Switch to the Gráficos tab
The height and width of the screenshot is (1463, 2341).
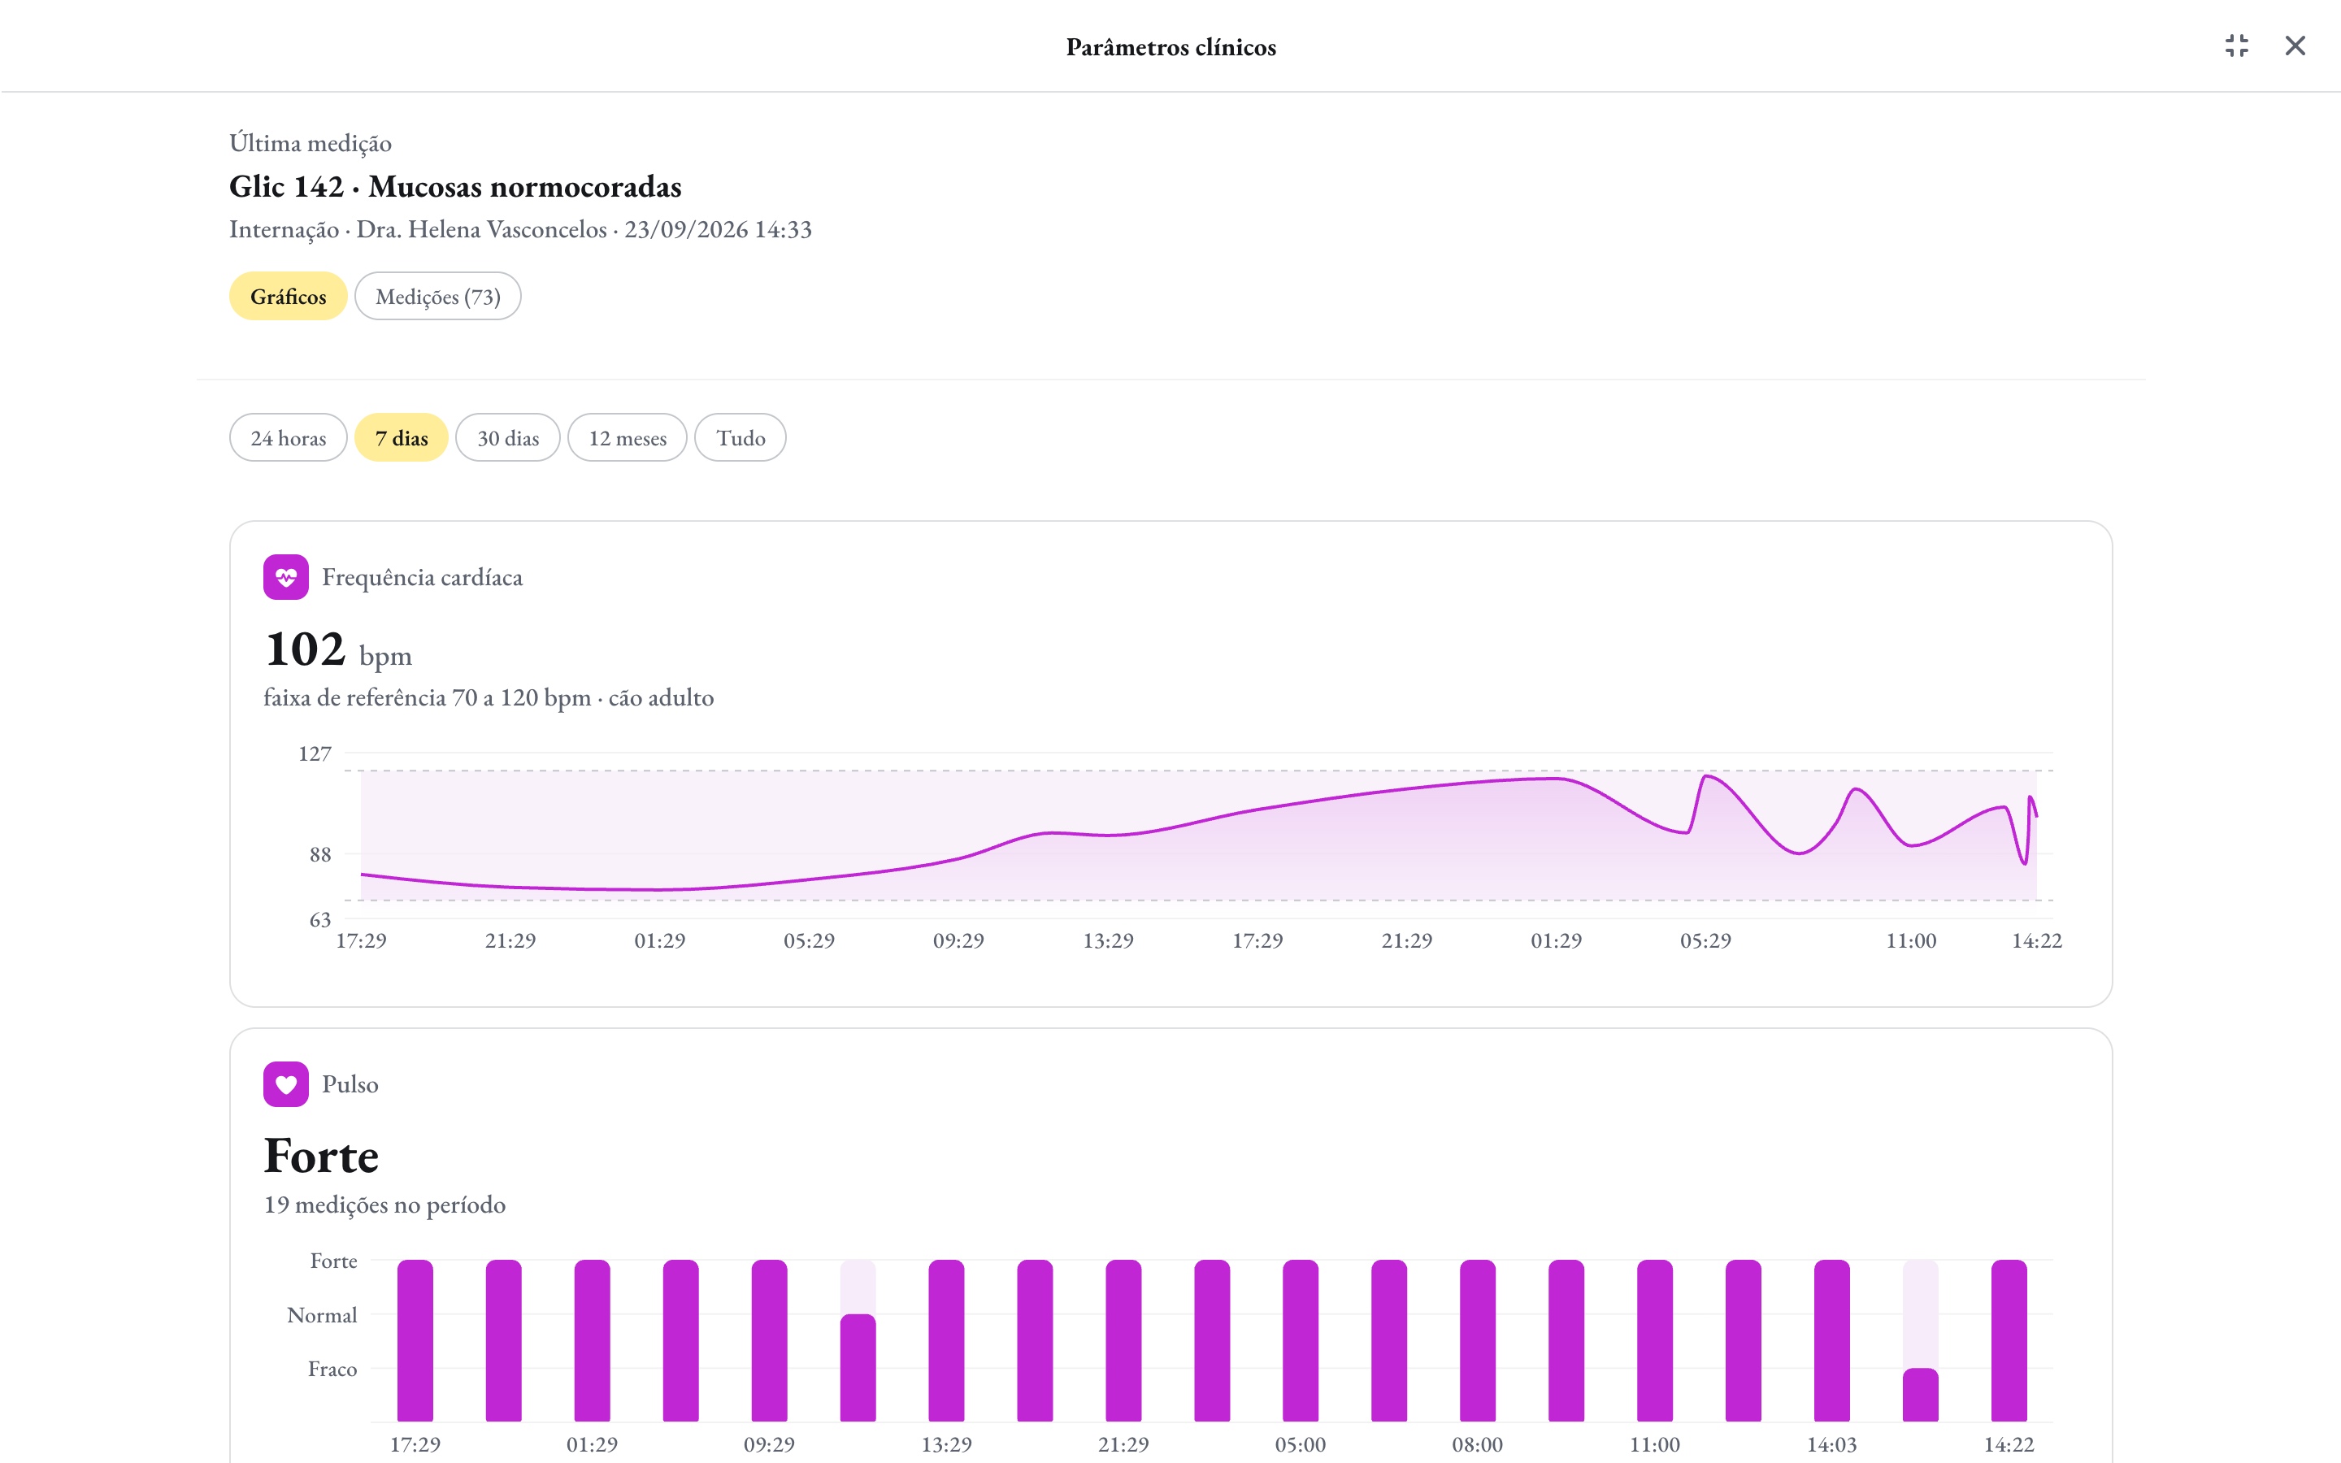[x=289, y=296]
